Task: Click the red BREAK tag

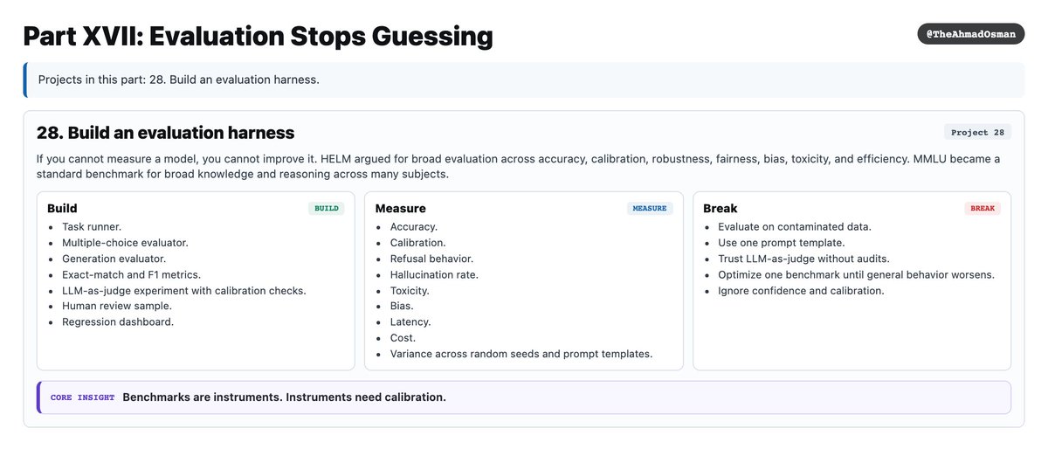Action: pos(982,209)
